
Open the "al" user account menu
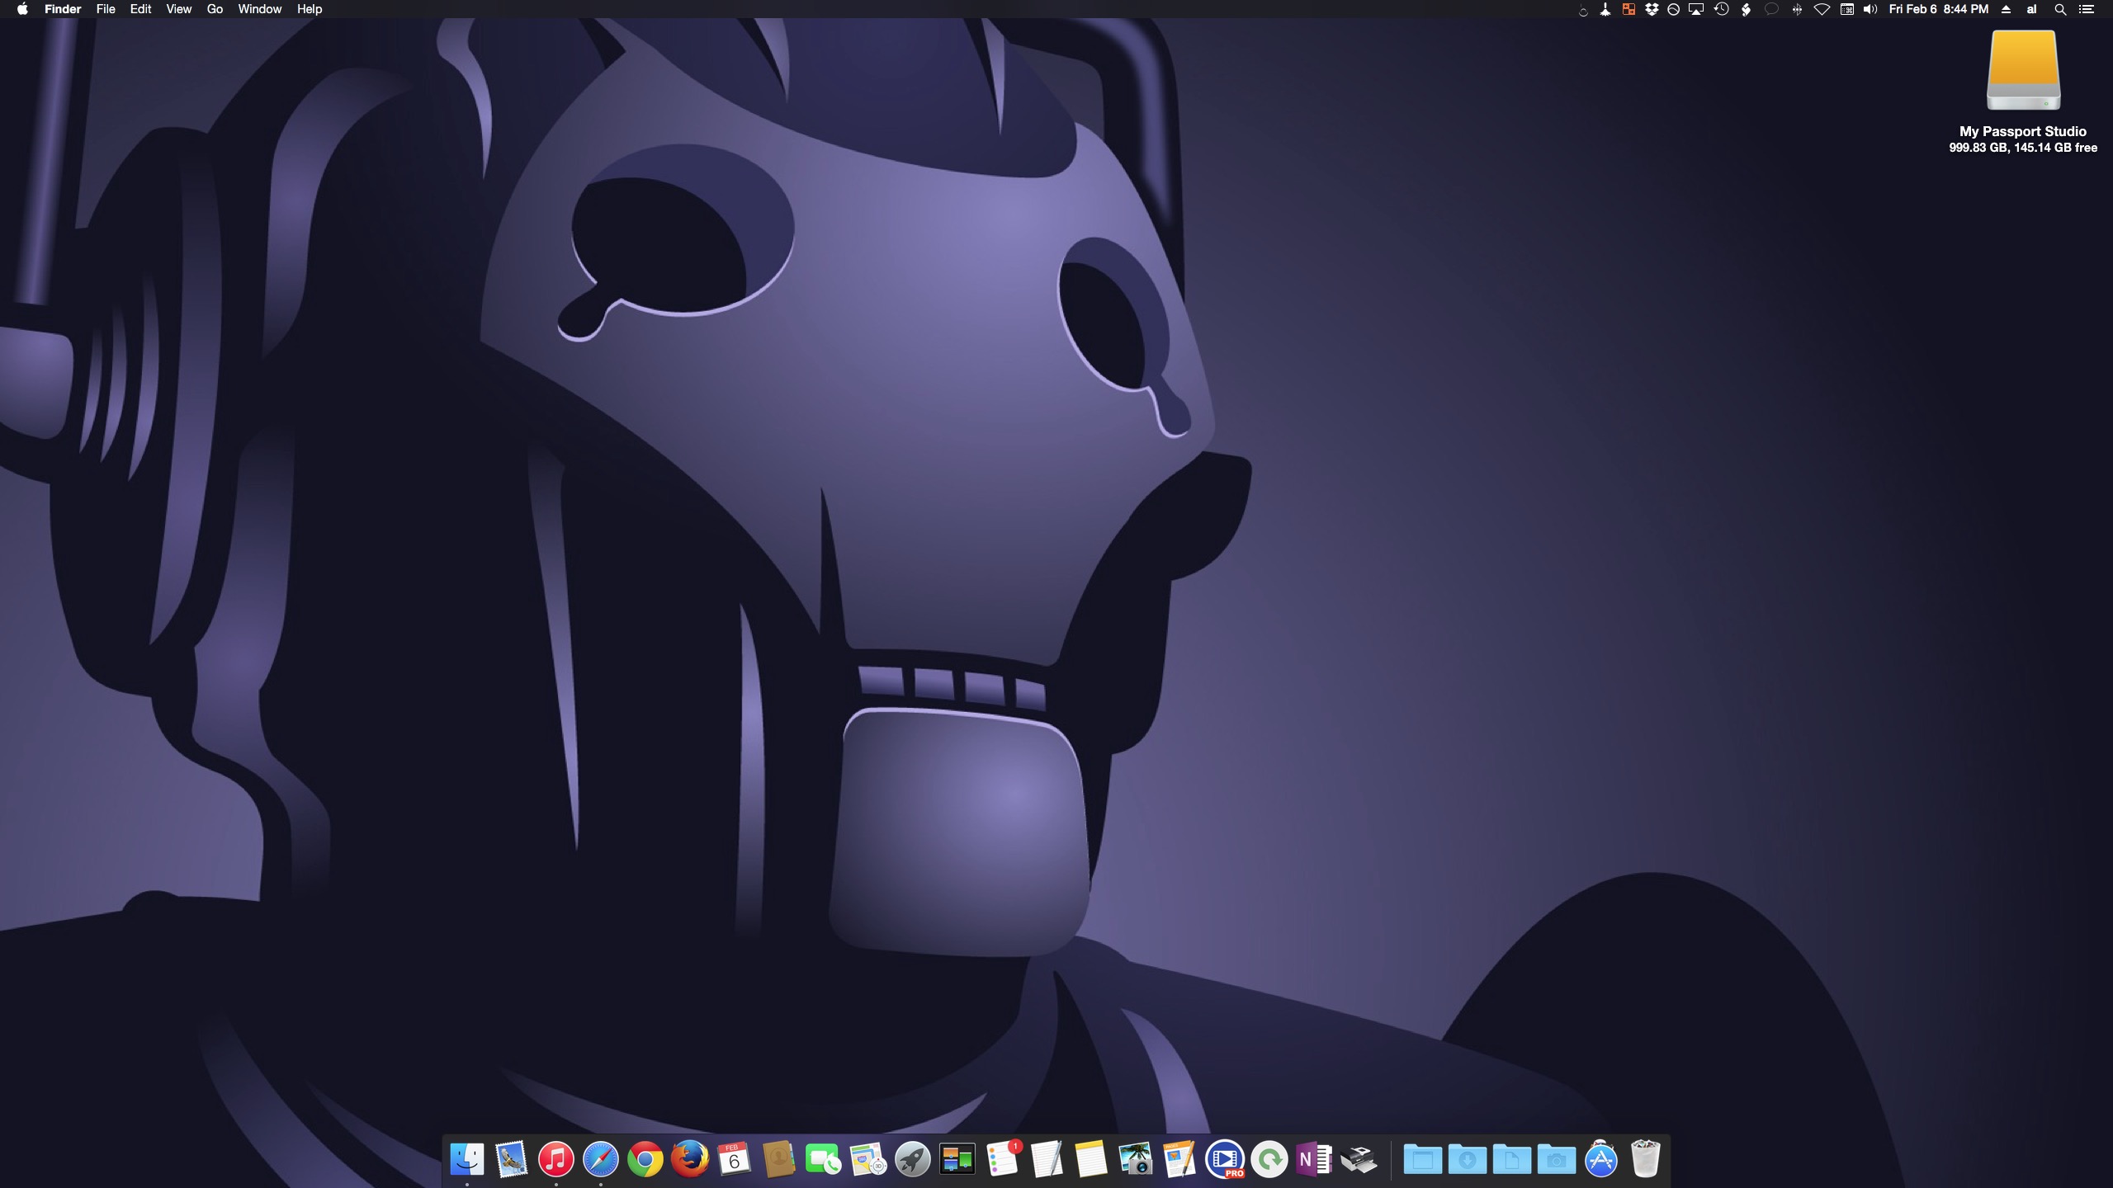[2031, 9]
